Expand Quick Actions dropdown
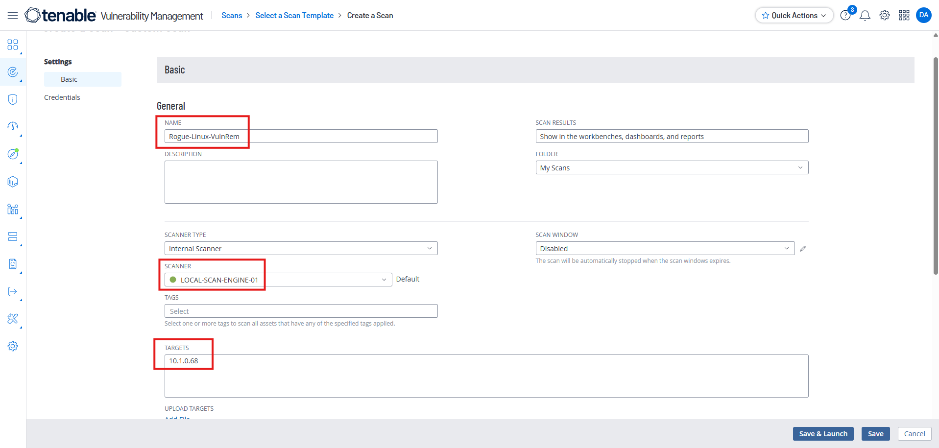 click(823, 16)
